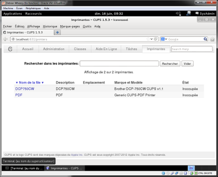The height and width of the screenshot is (177, 218).
Task: Click the magnifier icon in the Google box
Action: (205, 39)
